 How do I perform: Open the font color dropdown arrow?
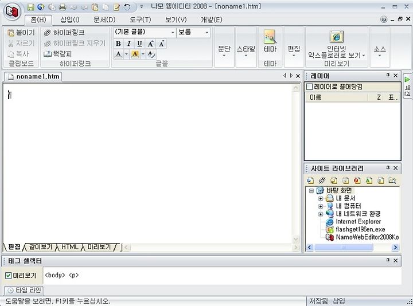pyautogui.click(x=126, y=54)
